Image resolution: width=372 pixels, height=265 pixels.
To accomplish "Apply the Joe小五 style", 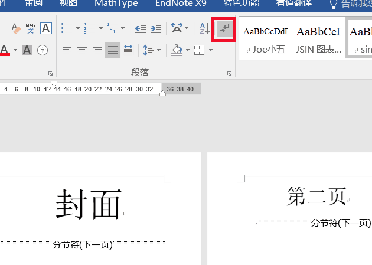I will [266, 38].
